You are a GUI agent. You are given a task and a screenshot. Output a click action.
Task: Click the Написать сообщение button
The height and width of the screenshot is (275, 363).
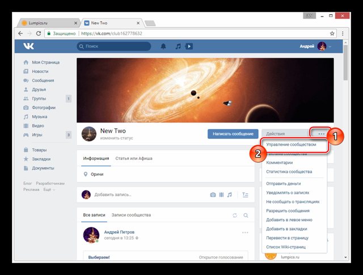click(x=233, y=134)
